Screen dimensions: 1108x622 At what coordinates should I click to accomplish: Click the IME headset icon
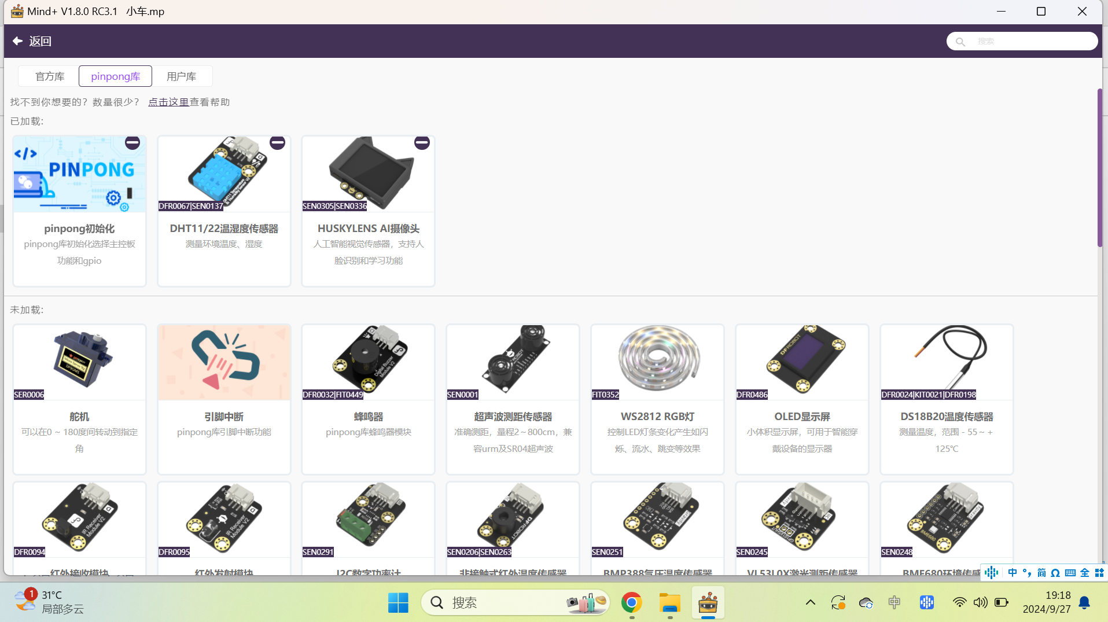click(1055, 572)
